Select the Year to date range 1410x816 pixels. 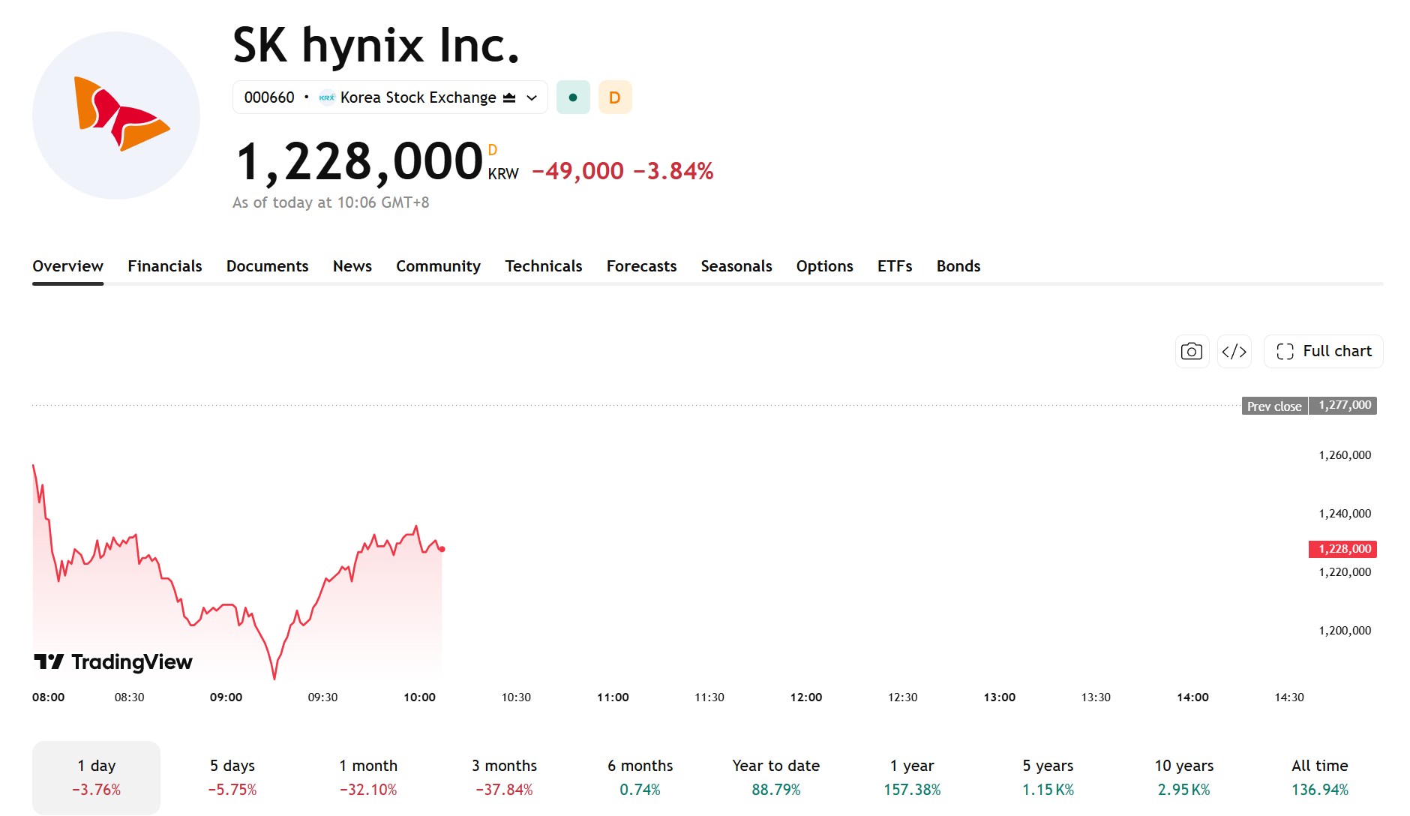pos(776,777)
